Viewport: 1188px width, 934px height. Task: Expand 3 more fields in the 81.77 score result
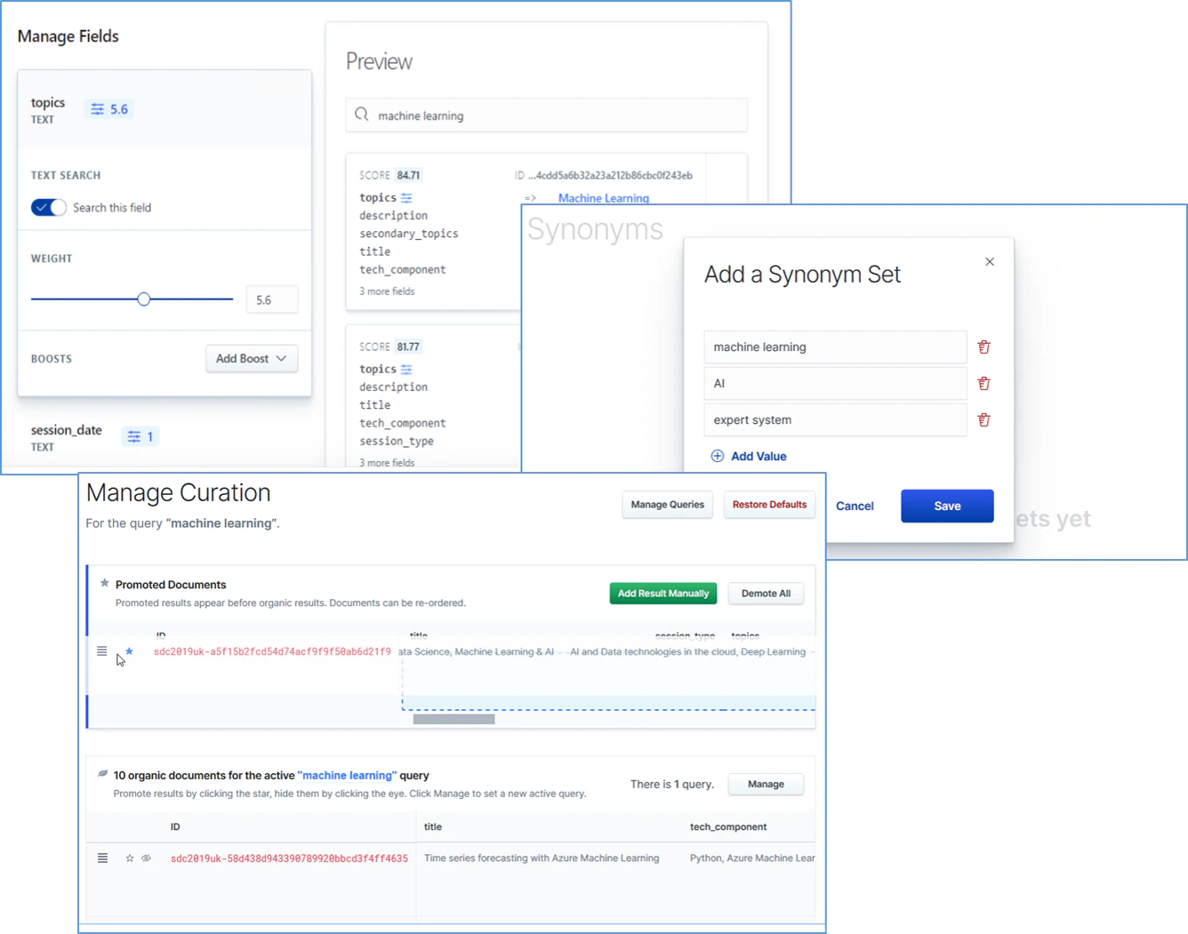click(x=387, y=462)
